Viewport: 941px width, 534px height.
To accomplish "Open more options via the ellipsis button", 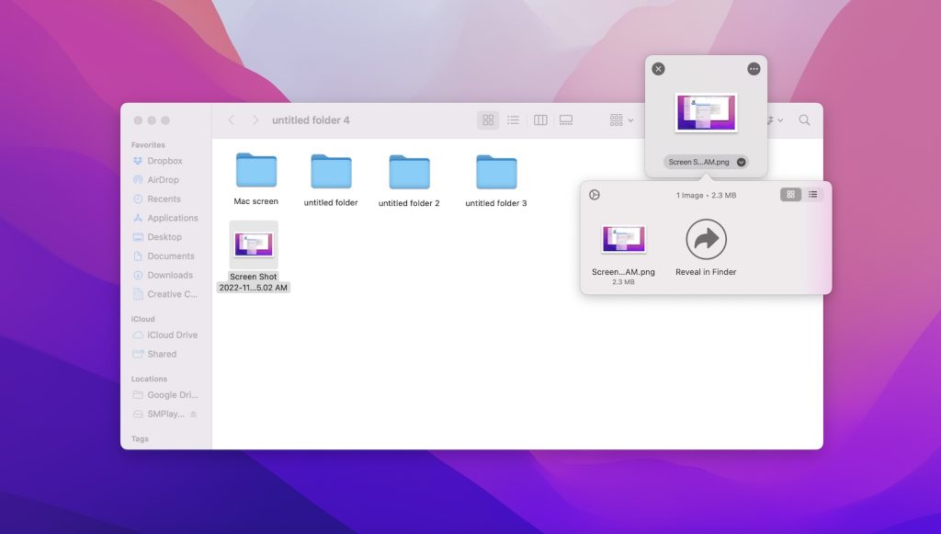I will (x=753, y=68).
